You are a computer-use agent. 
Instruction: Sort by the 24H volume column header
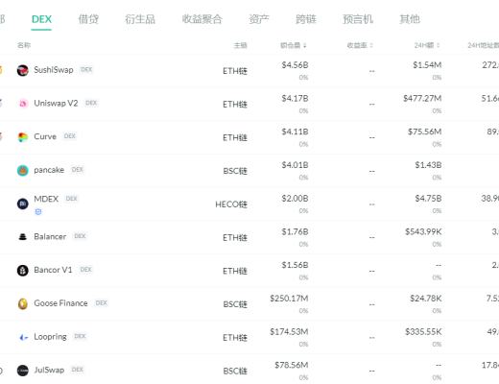click(427, 45)
